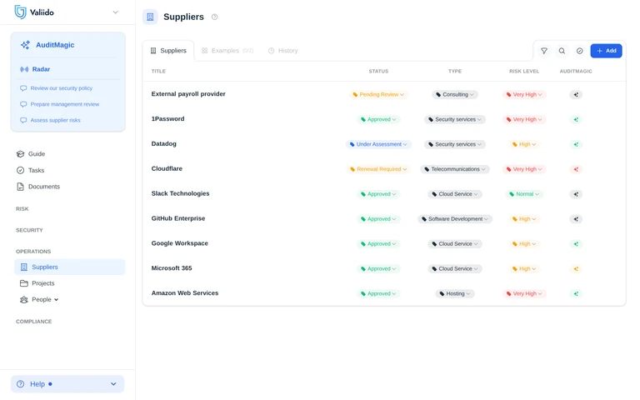This screenshot has width=640, height=400.
Task: Run AuditMagic for Cloudflare
Action: 576,169
